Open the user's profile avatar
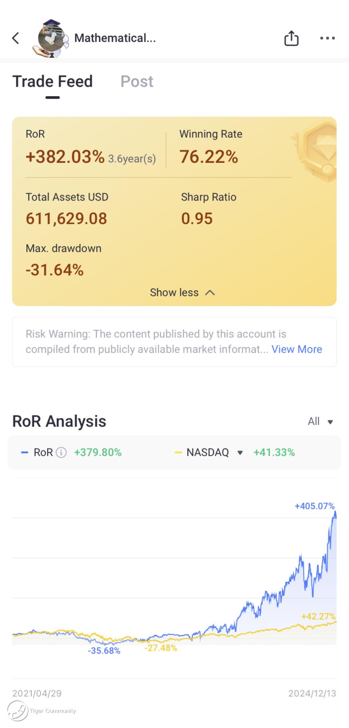 [x=51, y=38]
